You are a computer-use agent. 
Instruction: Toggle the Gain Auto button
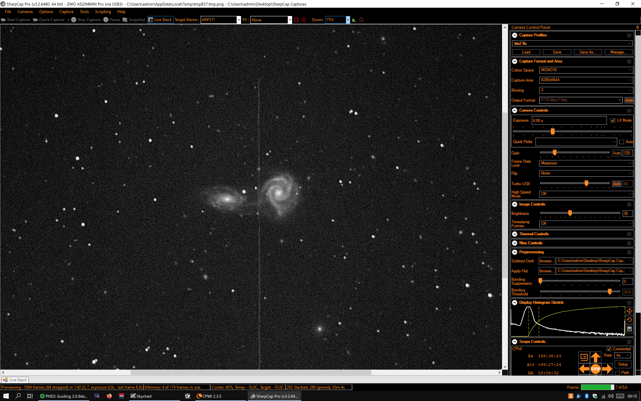(617, 153)
